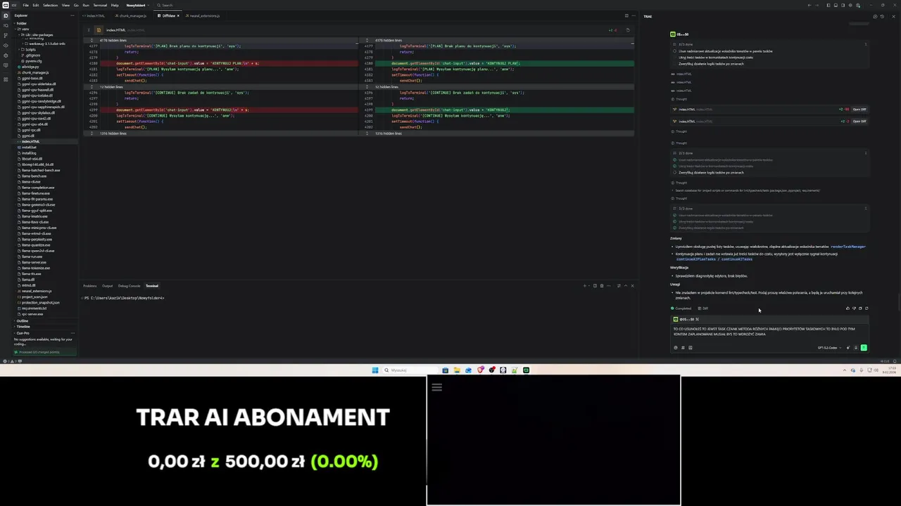Image resolution: width=901 pixels, height=506 pixels.
Task: Start a new chat in the TRAE panel
Action: point(874,16)
